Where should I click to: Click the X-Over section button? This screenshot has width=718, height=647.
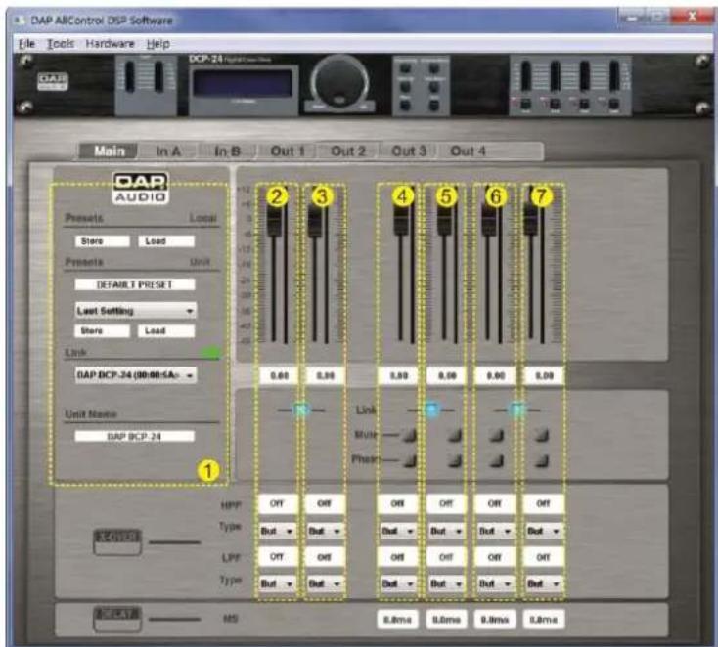117,541
